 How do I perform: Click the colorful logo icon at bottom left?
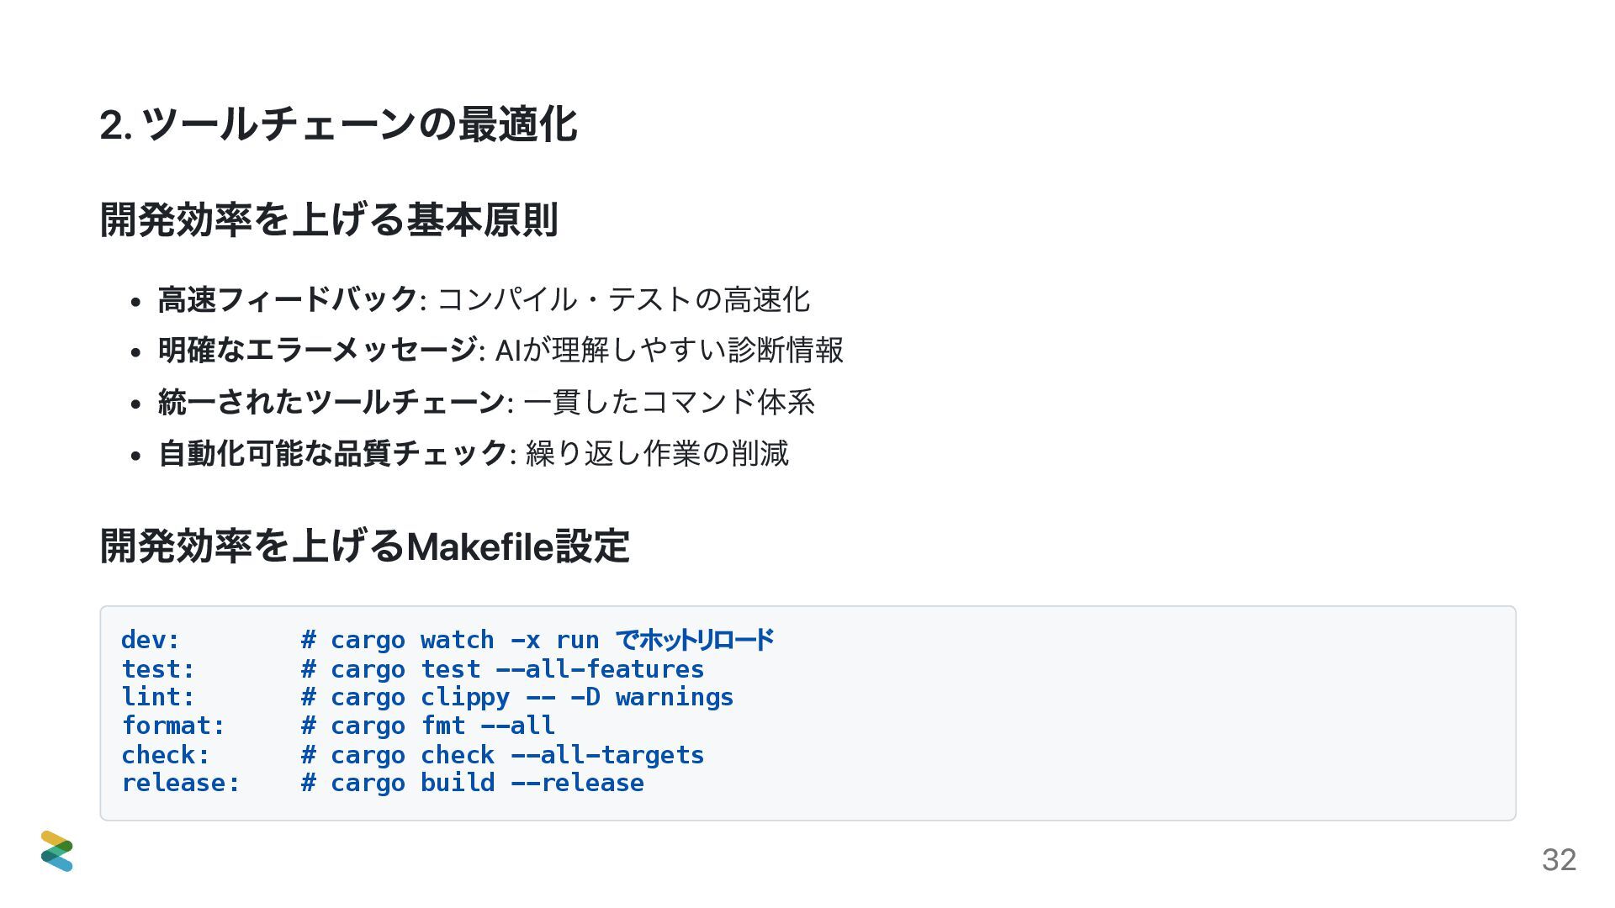point(57,851)
